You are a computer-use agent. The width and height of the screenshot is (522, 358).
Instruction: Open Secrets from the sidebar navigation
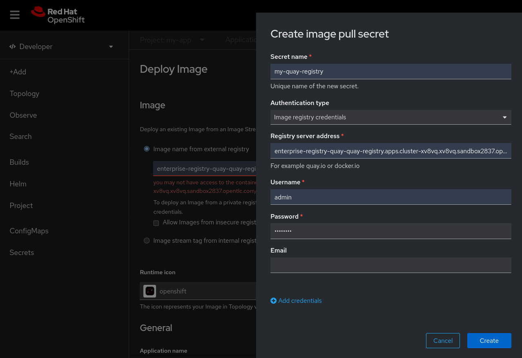(22, 253)
